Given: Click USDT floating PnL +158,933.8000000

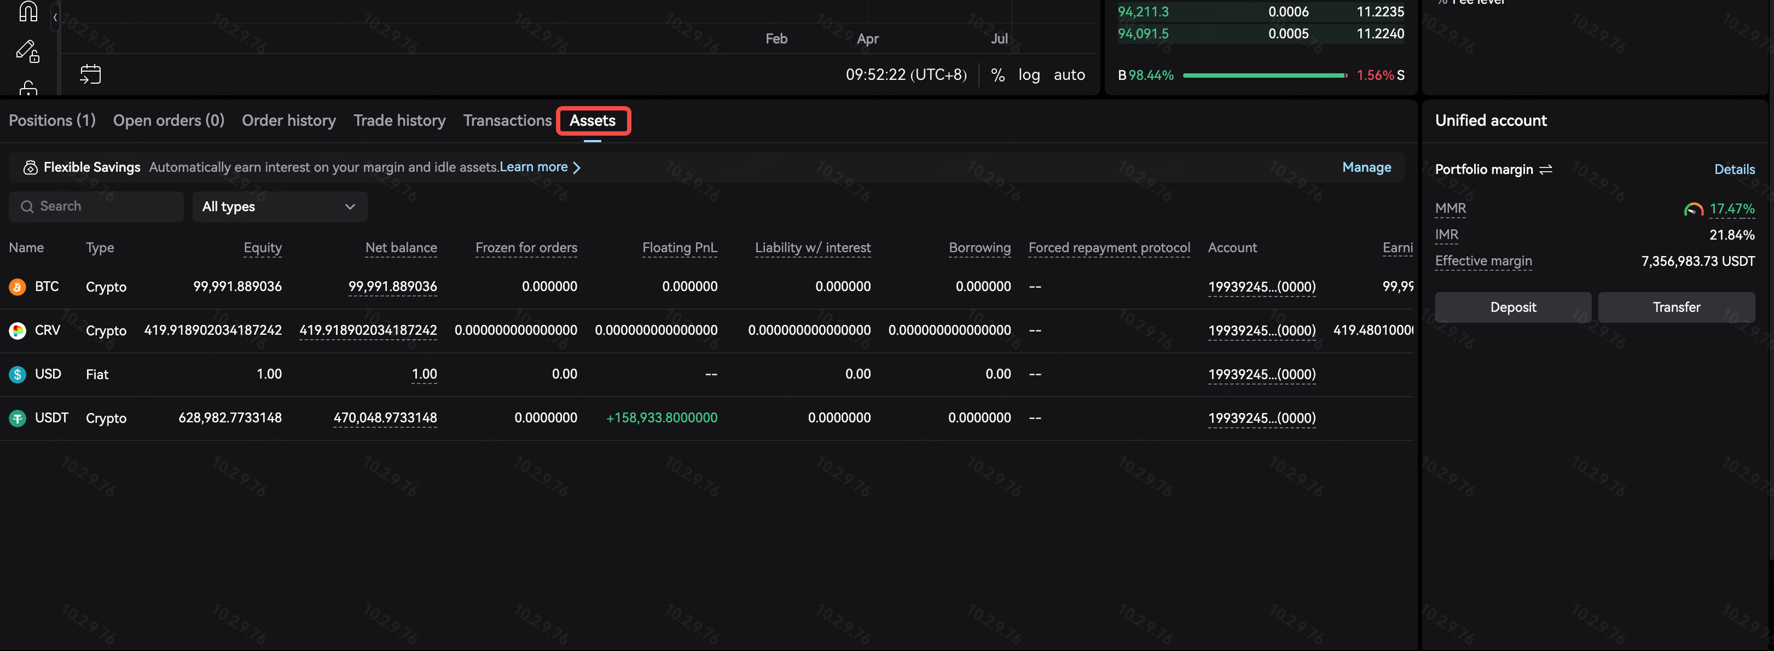Looking at the screenshot, I should pos(661,418).
